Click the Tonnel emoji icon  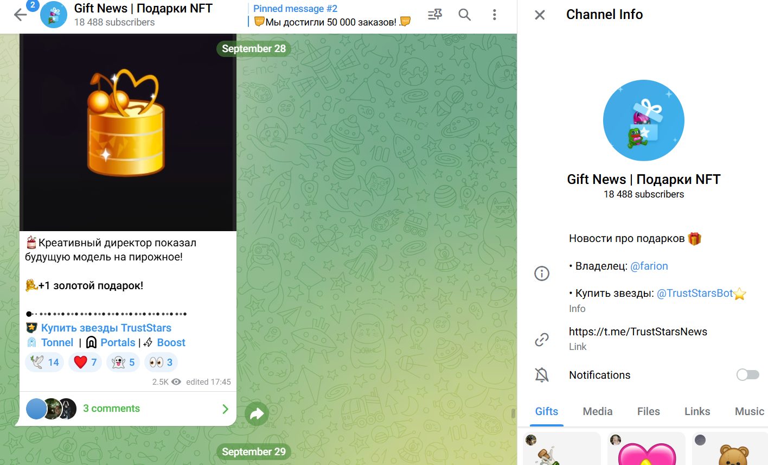coord(31,342)
